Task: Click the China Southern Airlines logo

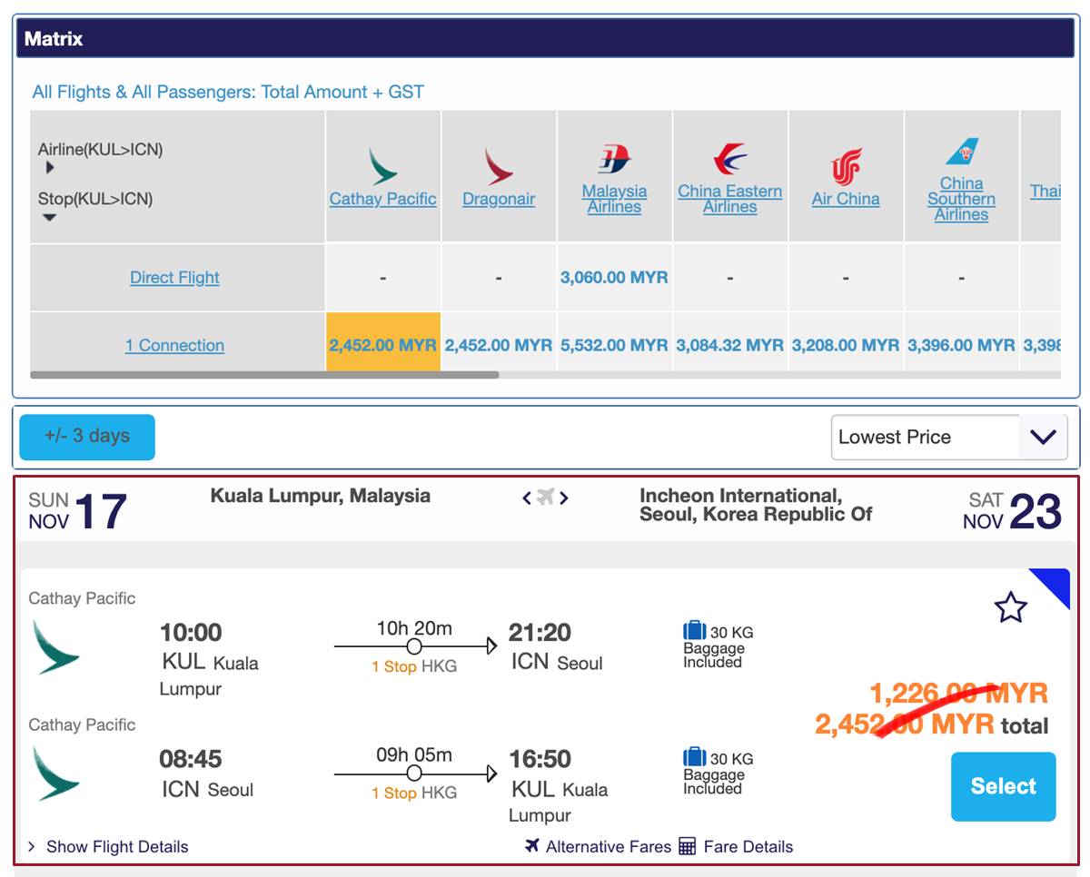Action: pos(961,152)
